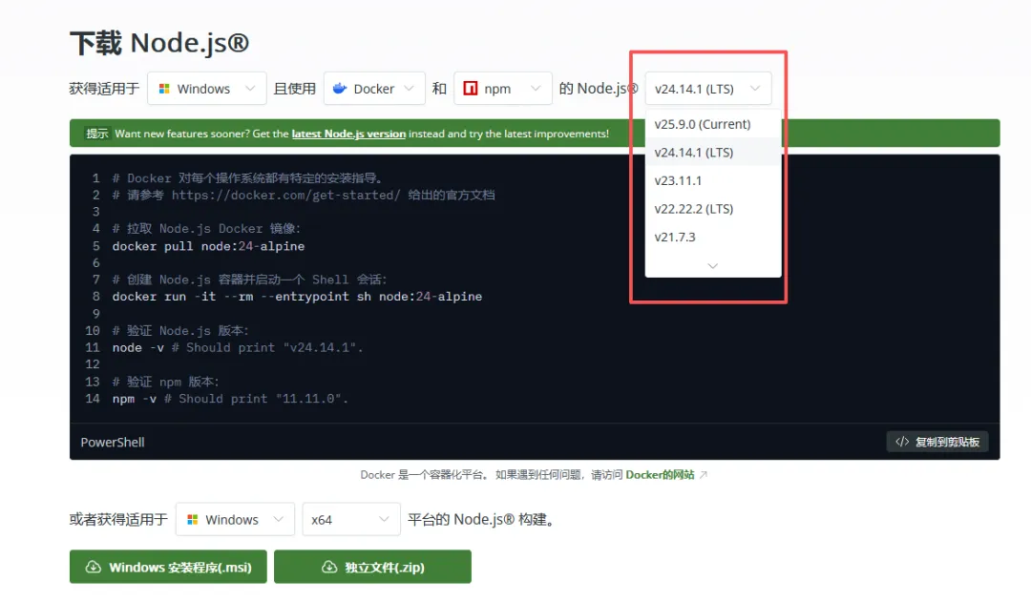Screen dimensions: 1031x601
Task: Click the 'npm -v' code line
Action: coord(230,399)
